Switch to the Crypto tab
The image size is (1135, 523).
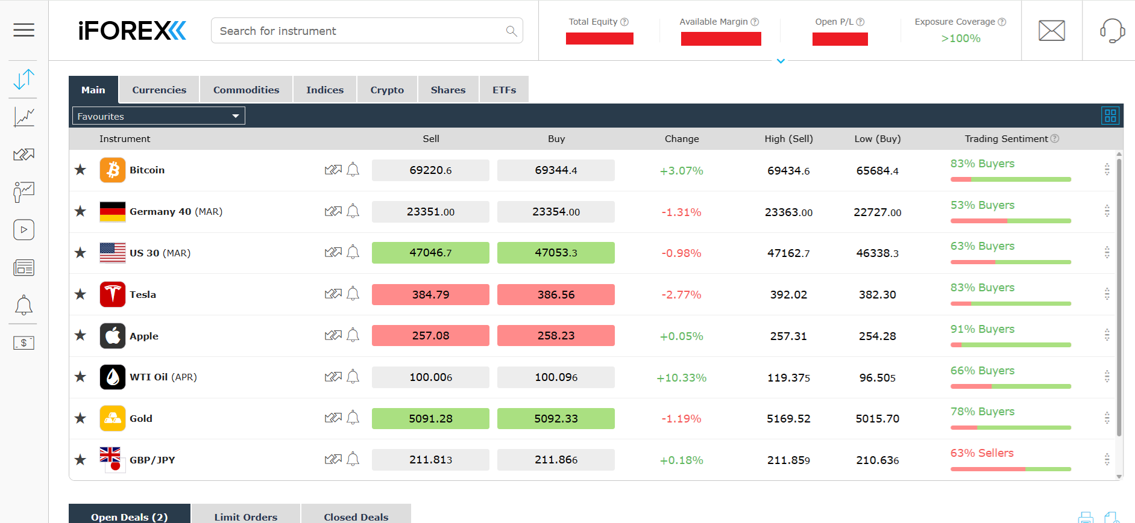click(x=387, y=90)
